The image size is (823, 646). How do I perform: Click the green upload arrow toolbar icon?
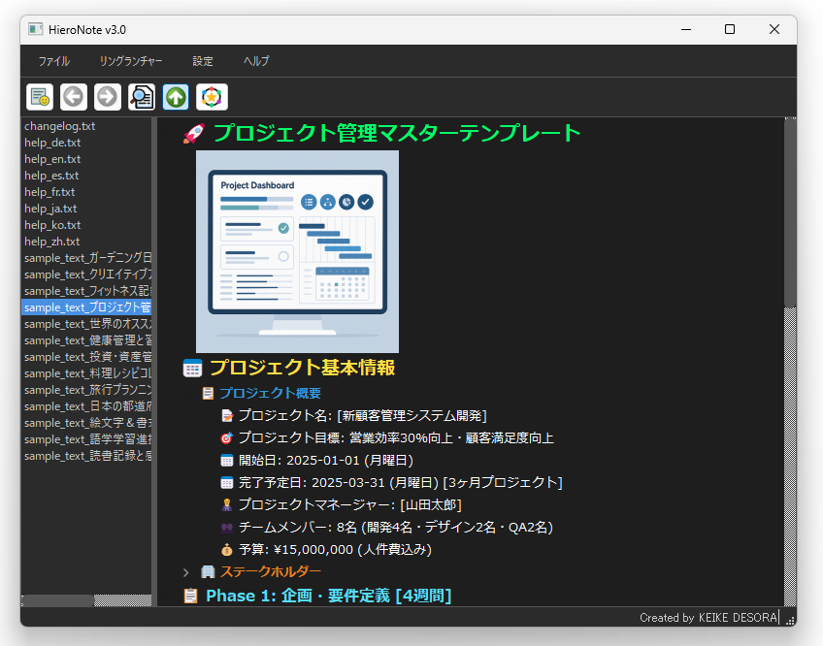click(176, 97)
